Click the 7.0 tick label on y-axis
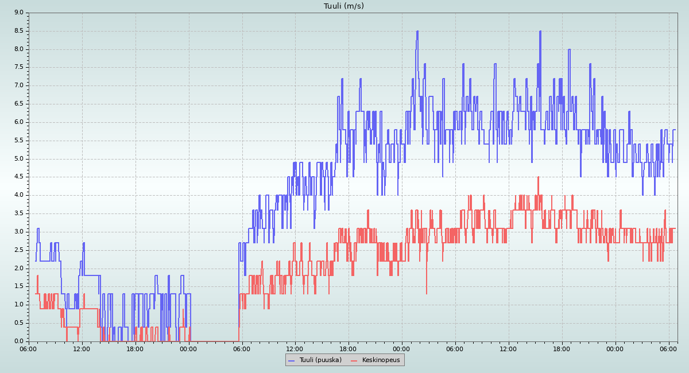This screenshot has height=373, width=689. (18, 86)
